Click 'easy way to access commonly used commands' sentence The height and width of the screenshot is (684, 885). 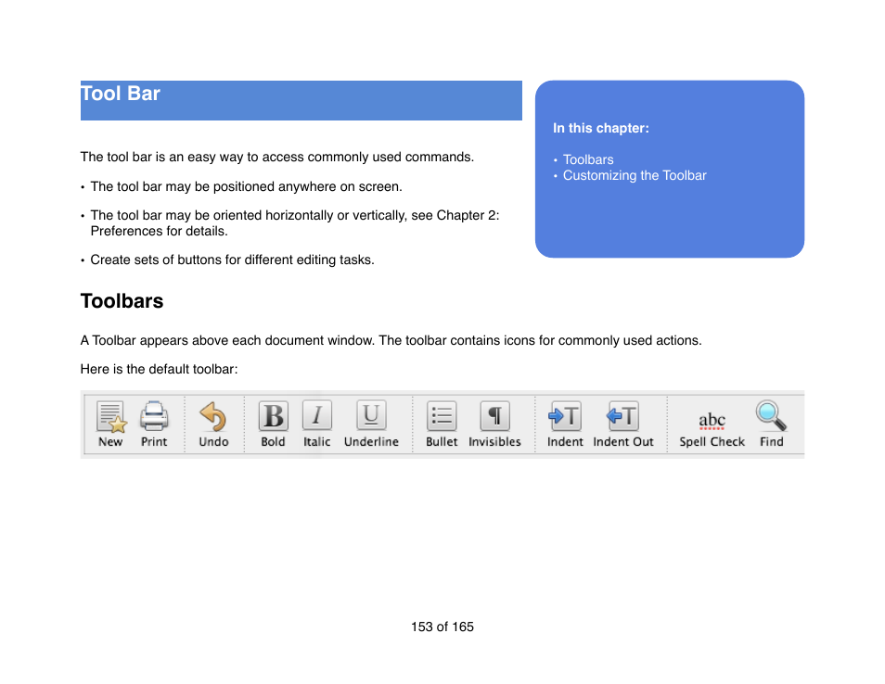tap(277, 157)
